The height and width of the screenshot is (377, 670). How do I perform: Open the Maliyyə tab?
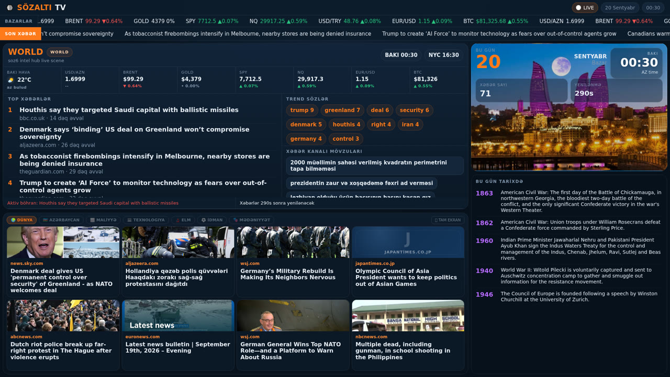click(103, 220)
